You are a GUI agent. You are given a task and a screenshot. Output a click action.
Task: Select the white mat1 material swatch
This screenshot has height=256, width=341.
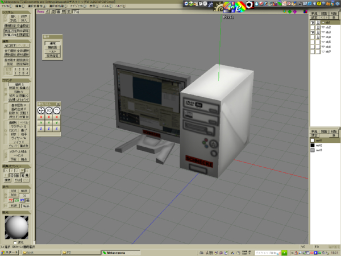point(313,139)
